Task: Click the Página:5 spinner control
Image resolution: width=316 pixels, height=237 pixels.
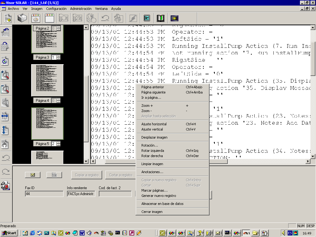Action: click(x=58, y=144)
